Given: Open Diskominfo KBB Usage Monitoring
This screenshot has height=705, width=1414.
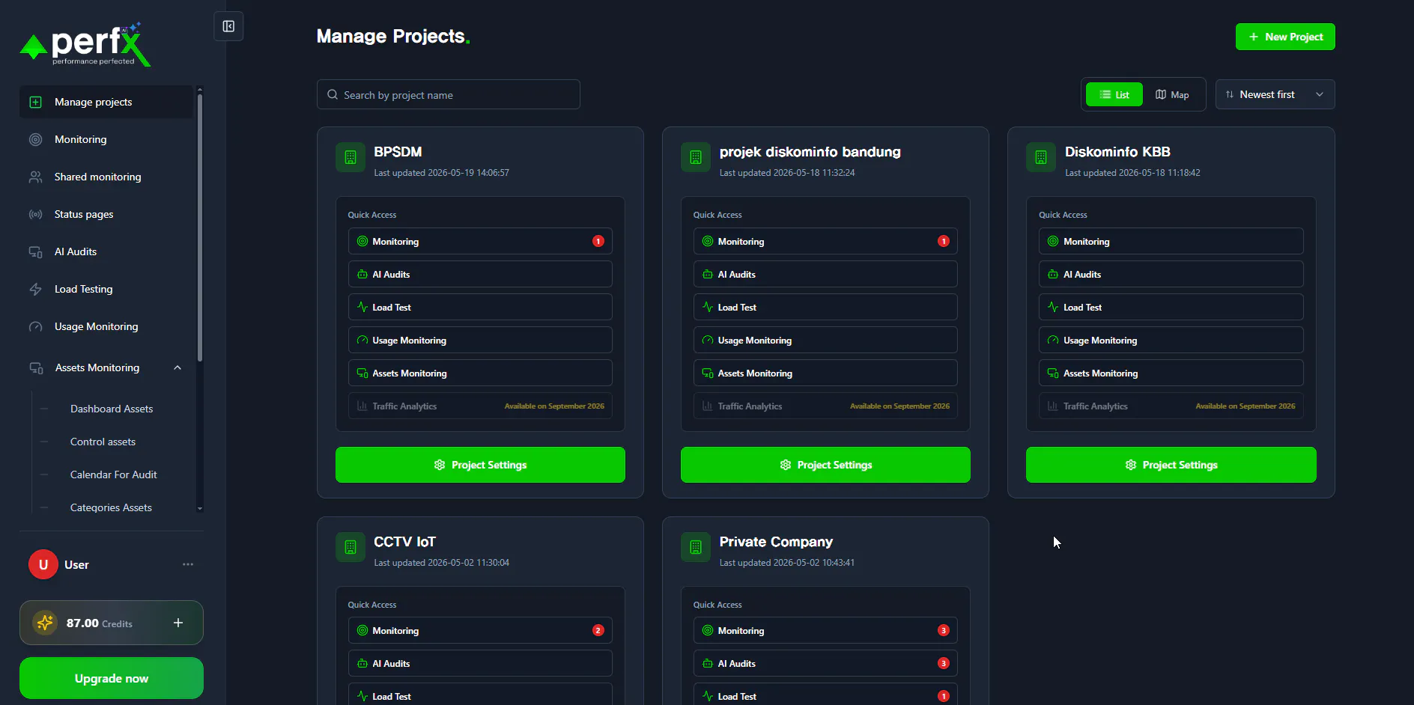Looking at the screenshot, I should [x=1171, y=340].
